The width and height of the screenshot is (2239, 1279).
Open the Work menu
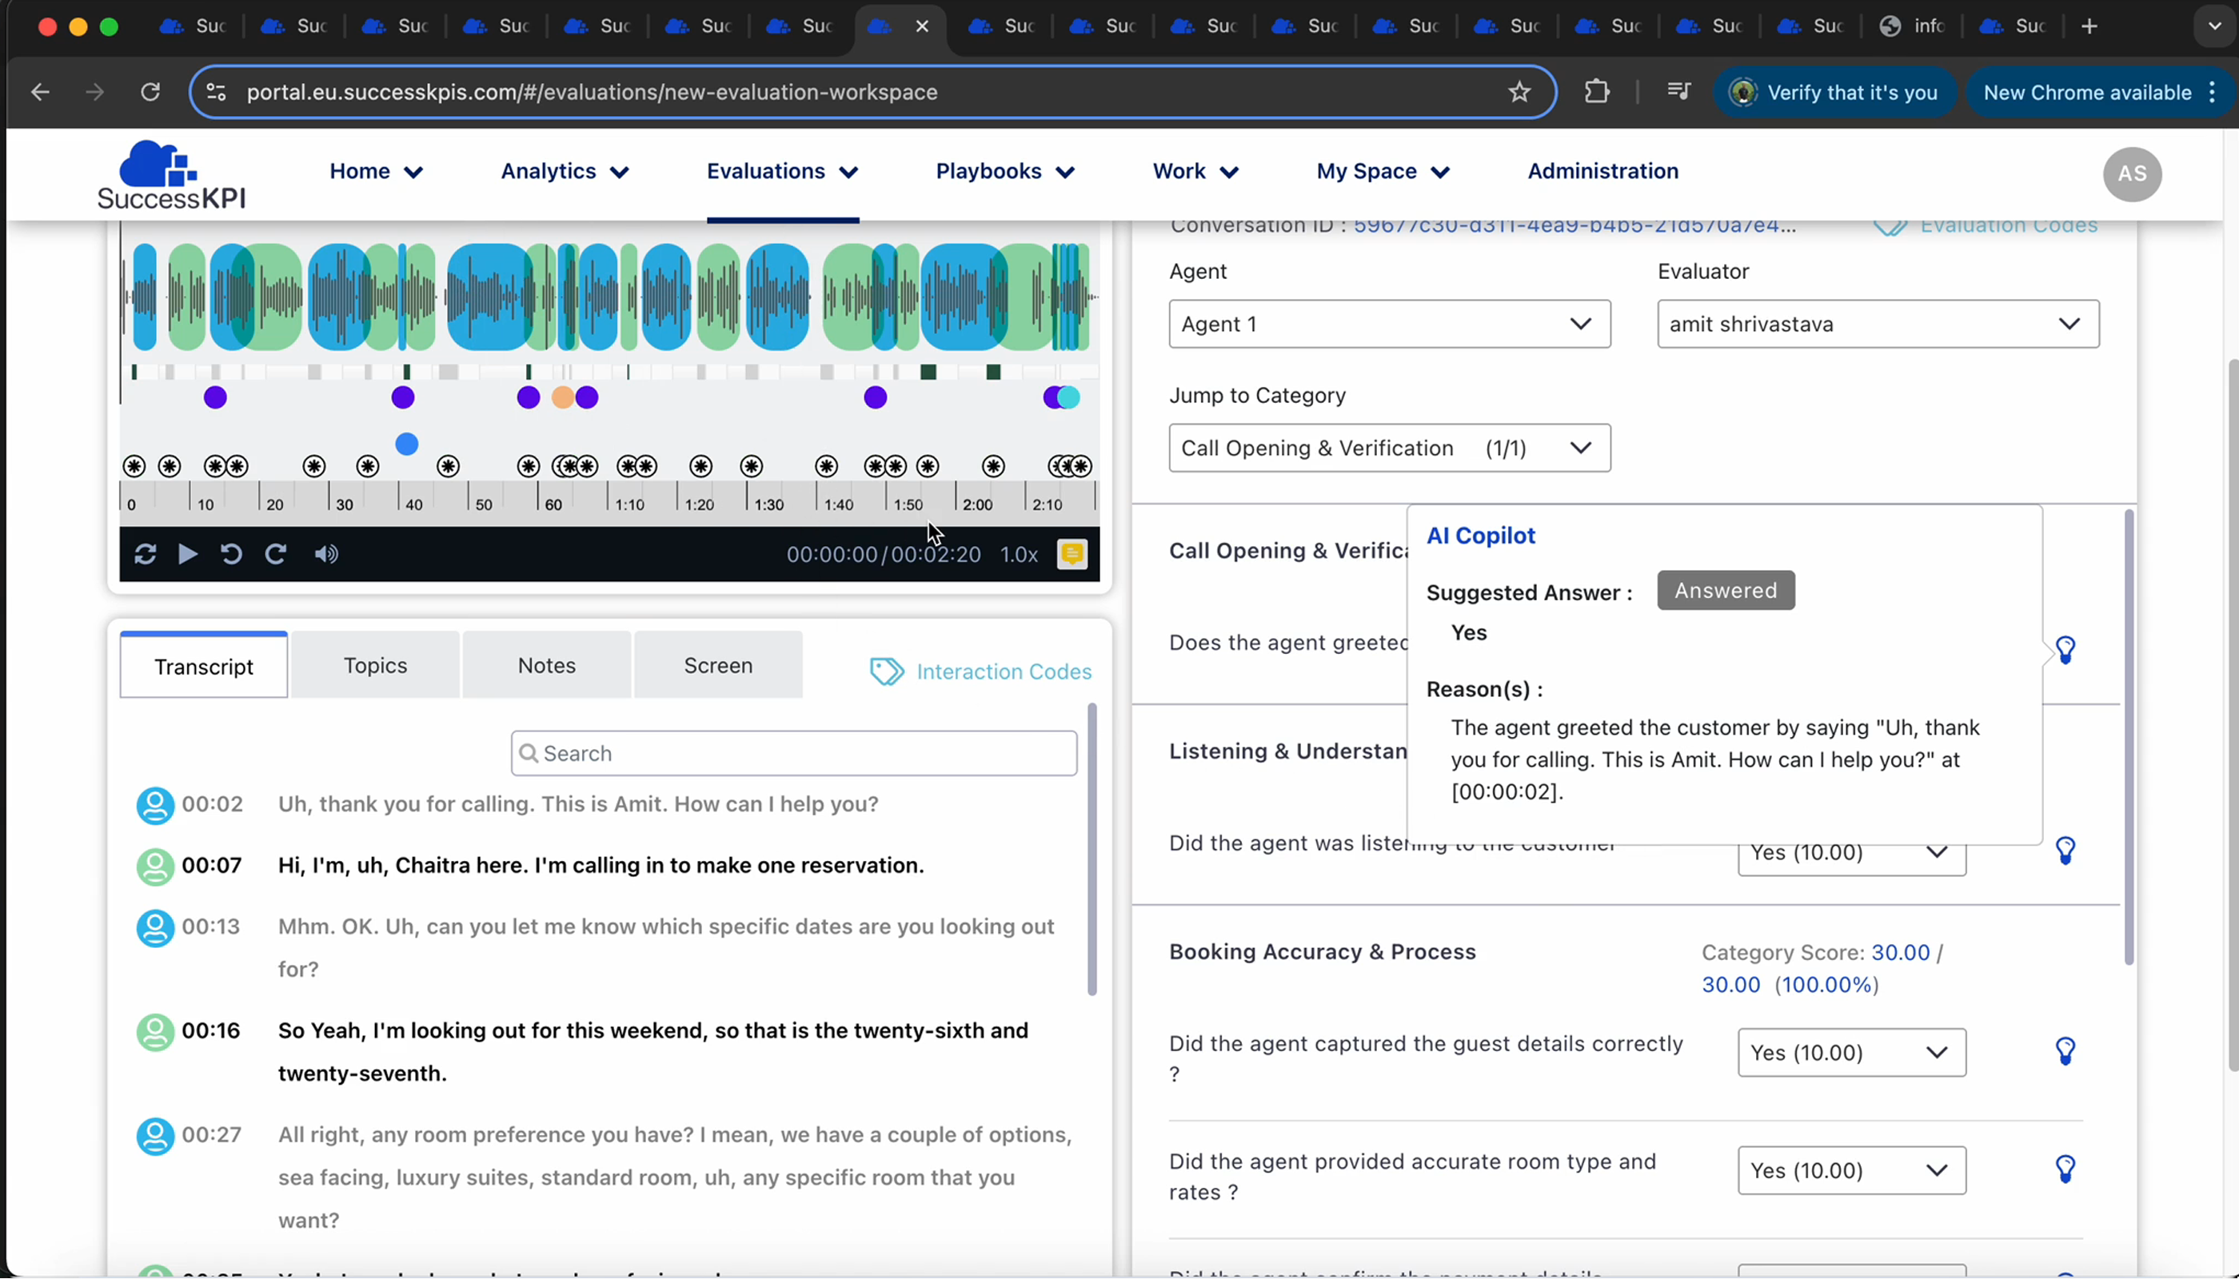(x=1196, y=171)
